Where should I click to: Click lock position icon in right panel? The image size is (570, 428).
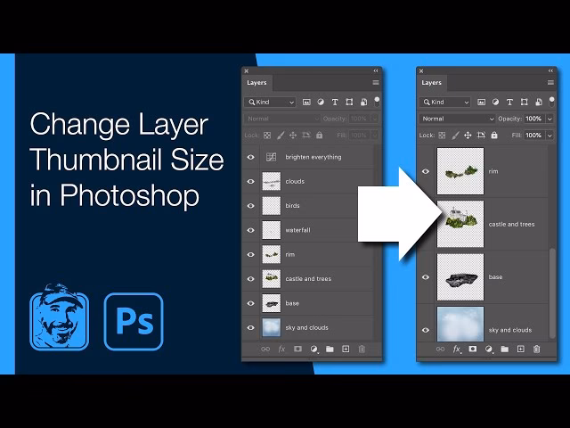468,136
